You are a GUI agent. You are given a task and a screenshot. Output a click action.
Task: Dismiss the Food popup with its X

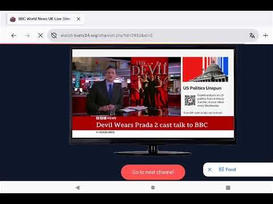[210, 169]
